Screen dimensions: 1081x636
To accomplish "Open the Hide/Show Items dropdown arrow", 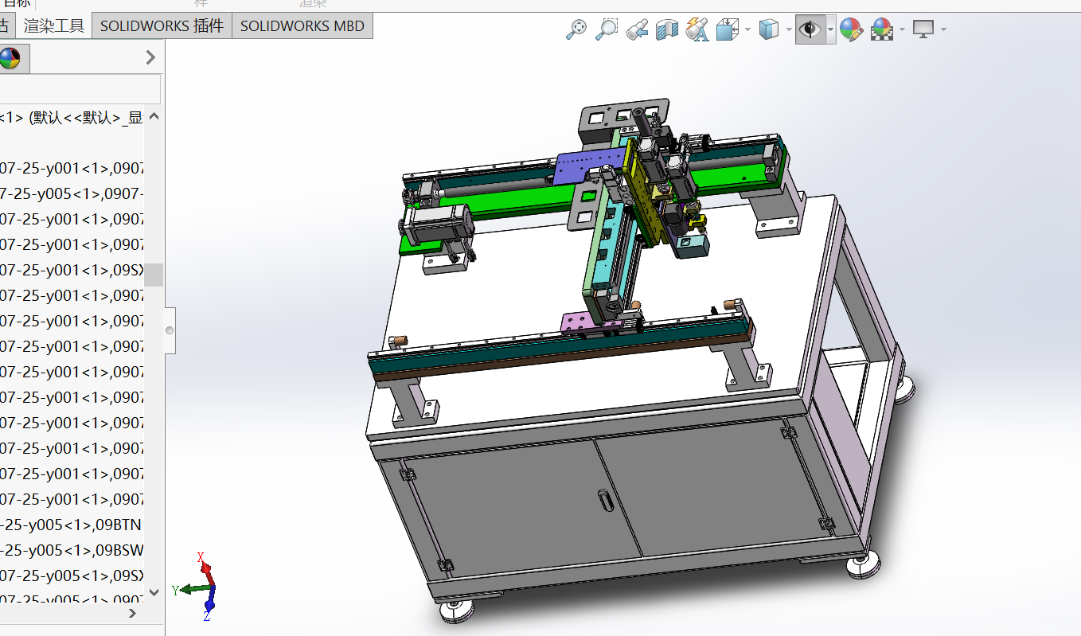I will tap(830, 30).
